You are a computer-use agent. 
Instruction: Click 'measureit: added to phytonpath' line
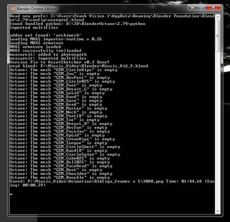tap(48, 54)
